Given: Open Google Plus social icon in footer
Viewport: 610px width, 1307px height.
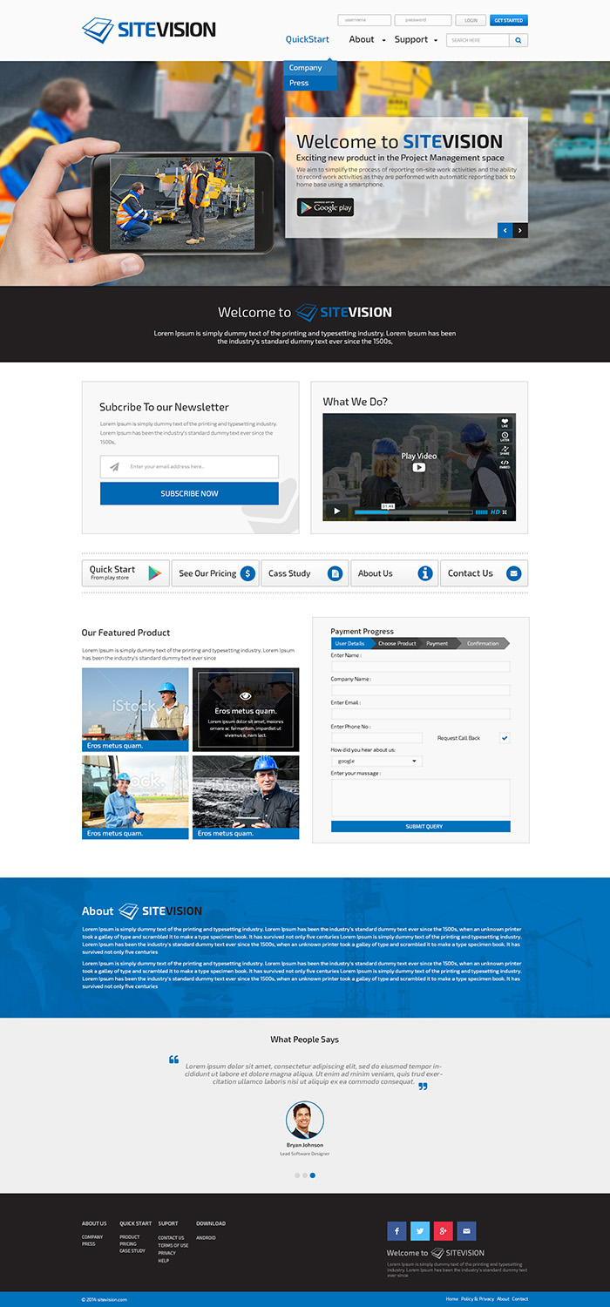Looking at the screenshot, I should pos(444,1231).
